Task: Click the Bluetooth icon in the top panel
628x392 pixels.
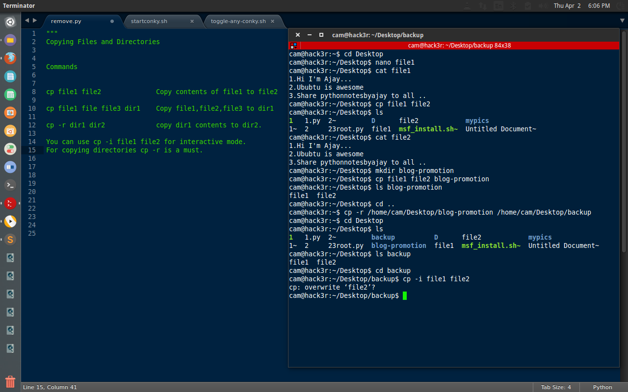Action: [x=514, y=5]
